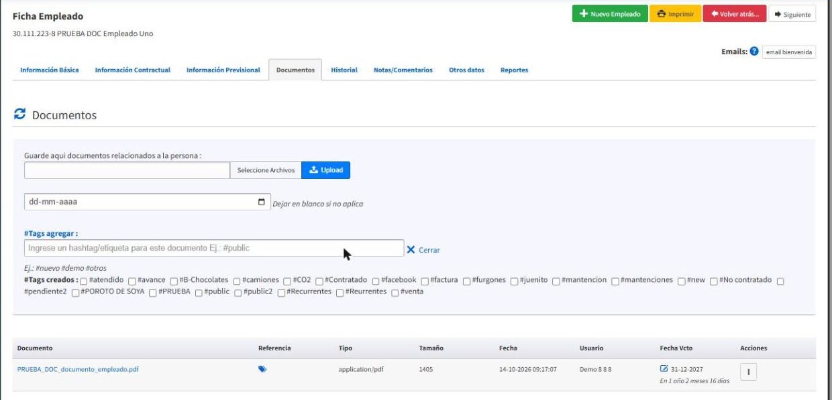832x400 pixels.
Task: Click the tags icon in Referencia column
Action: tap(262, 369)
